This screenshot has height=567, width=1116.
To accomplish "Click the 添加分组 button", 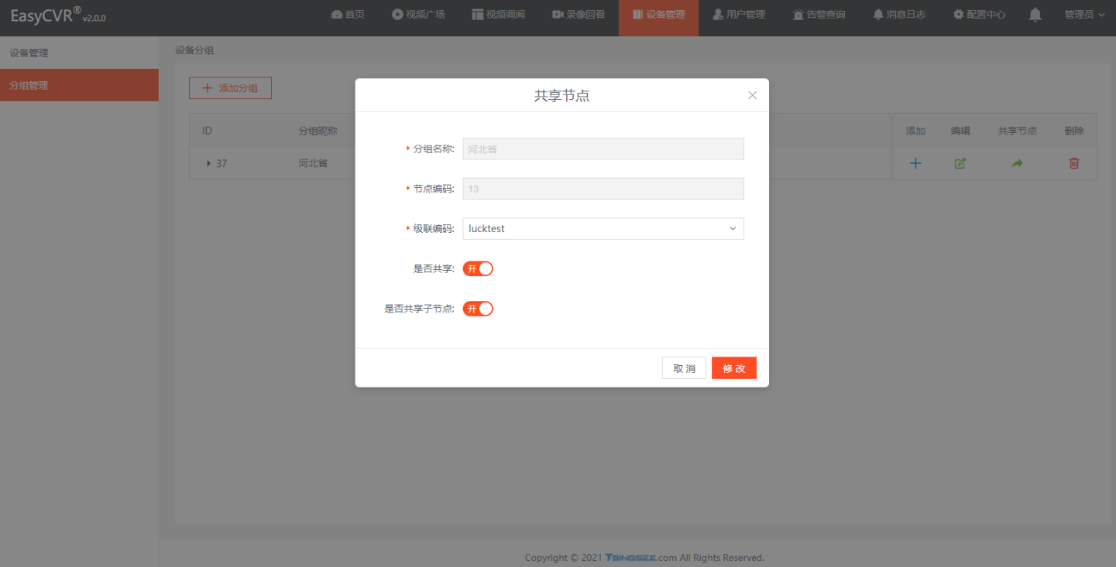I will [x=230, y=88].
